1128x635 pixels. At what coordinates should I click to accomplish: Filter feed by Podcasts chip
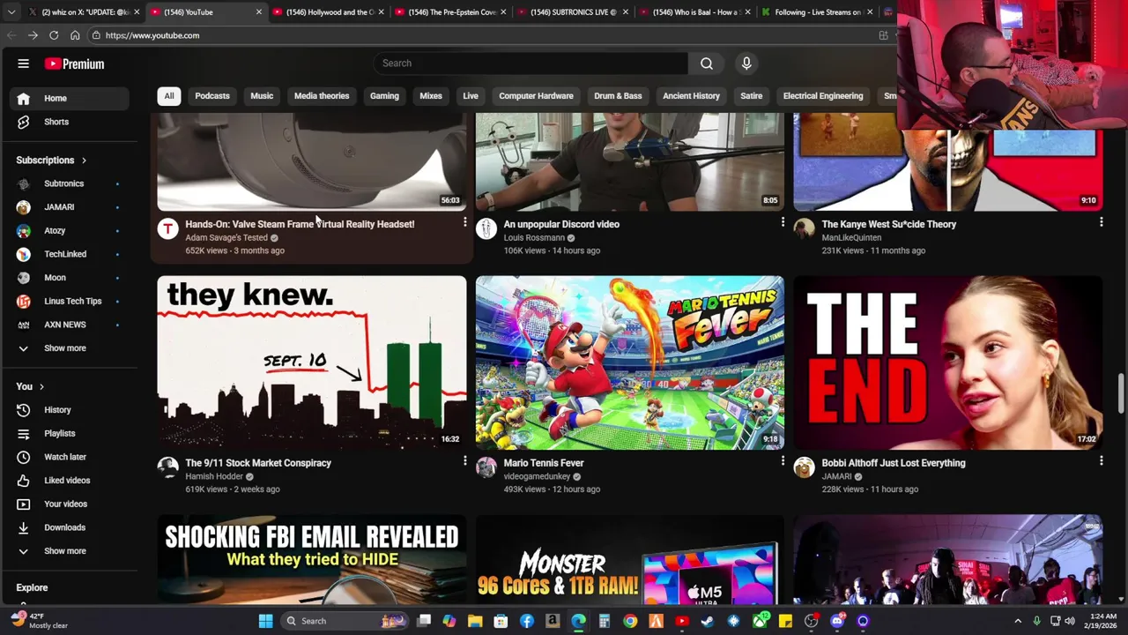[x=212, y=96]
